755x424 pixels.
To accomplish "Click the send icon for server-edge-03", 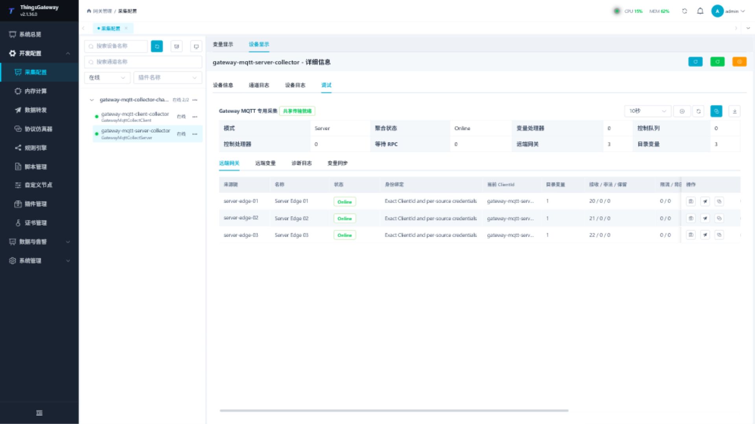I will coord(705,235).
